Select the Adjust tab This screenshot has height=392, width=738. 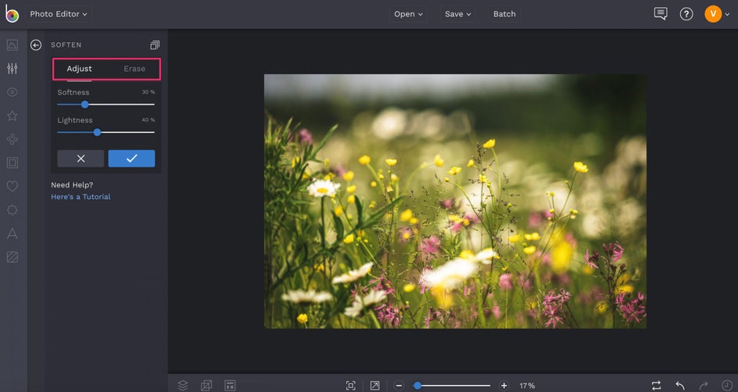(79, 69)
